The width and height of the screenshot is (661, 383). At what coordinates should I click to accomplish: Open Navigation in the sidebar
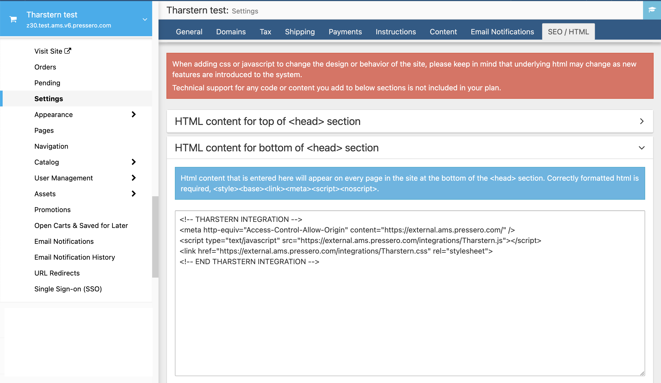pyautogui.click(x=51, y=146)
